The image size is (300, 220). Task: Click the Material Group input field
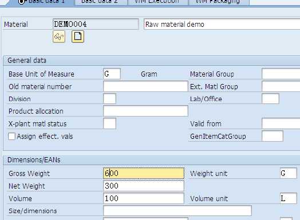281,74
